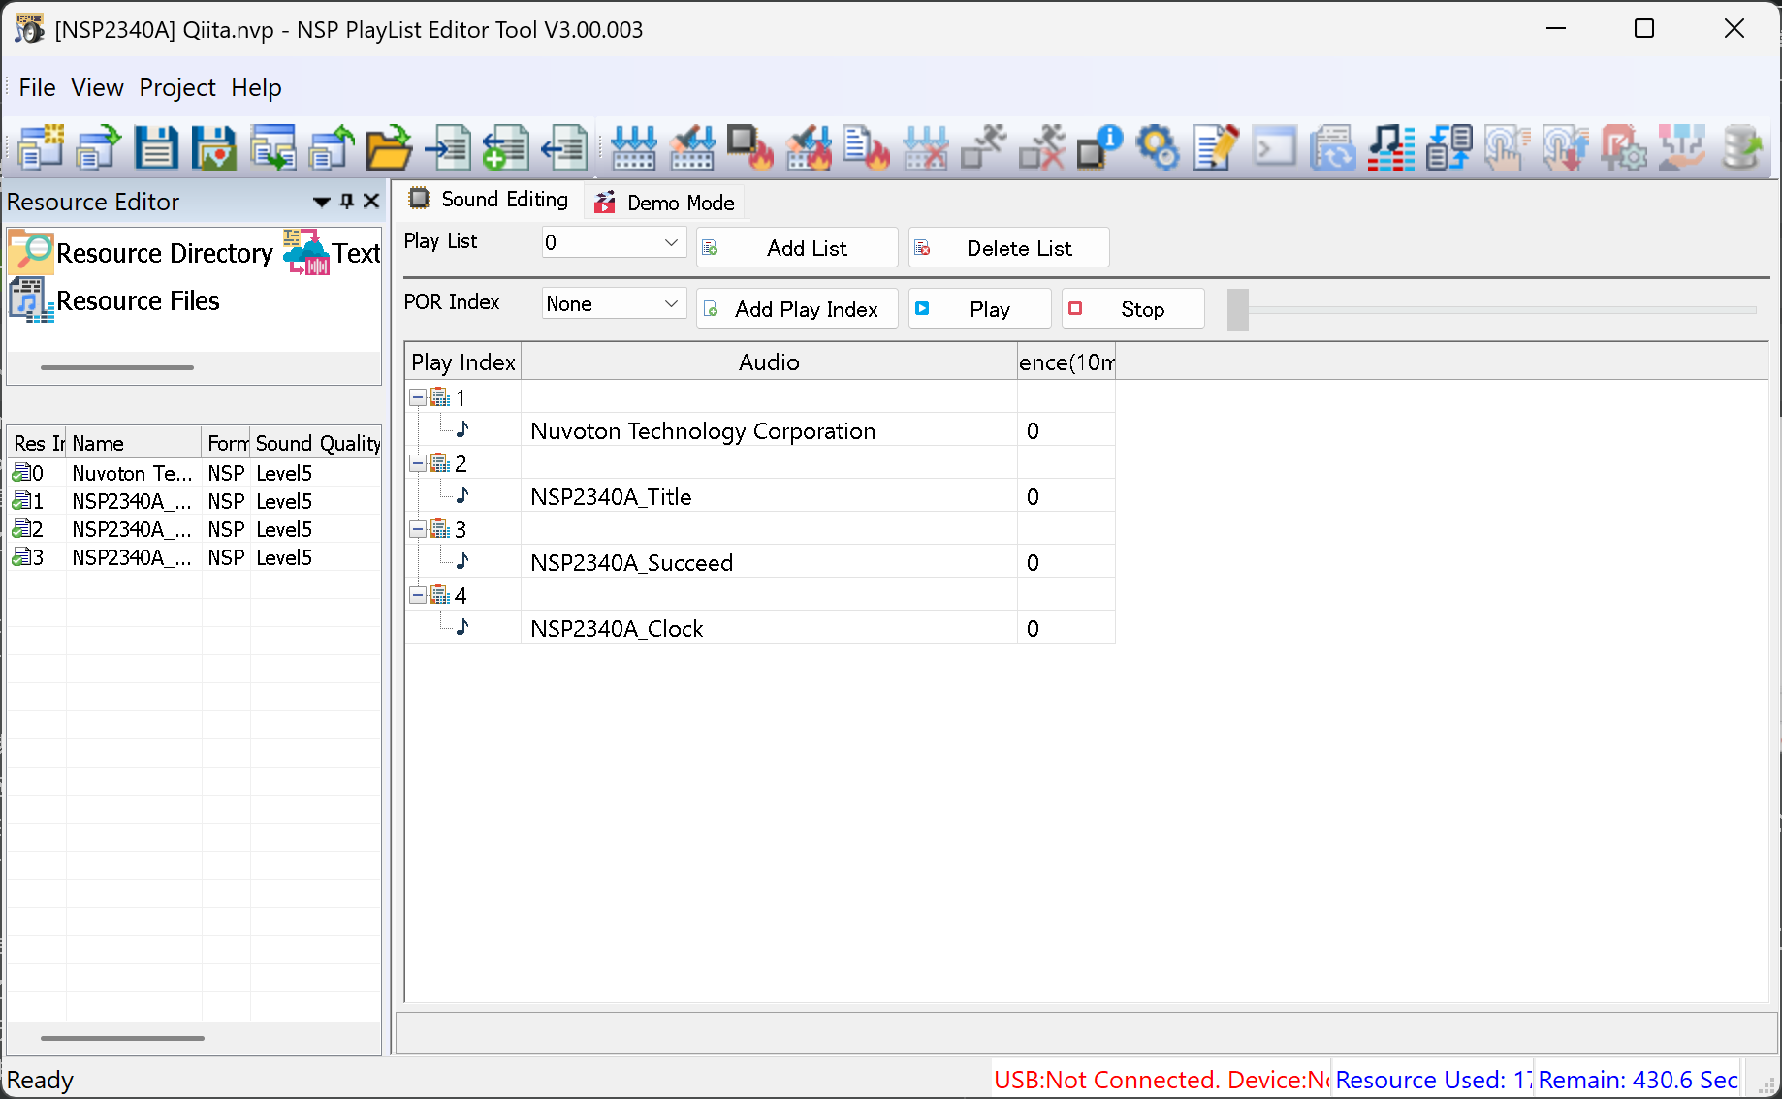Click the blue arrows with red X icon

pos(924,147)
